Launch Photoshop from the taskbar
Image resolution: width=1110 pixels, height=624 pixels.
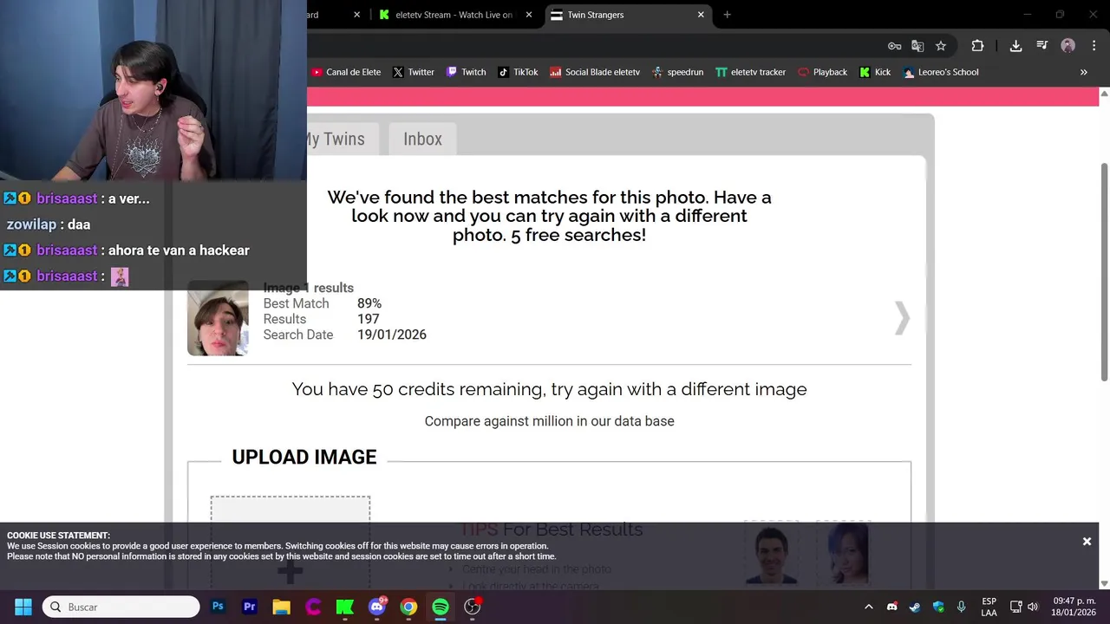tap(218, 607)
